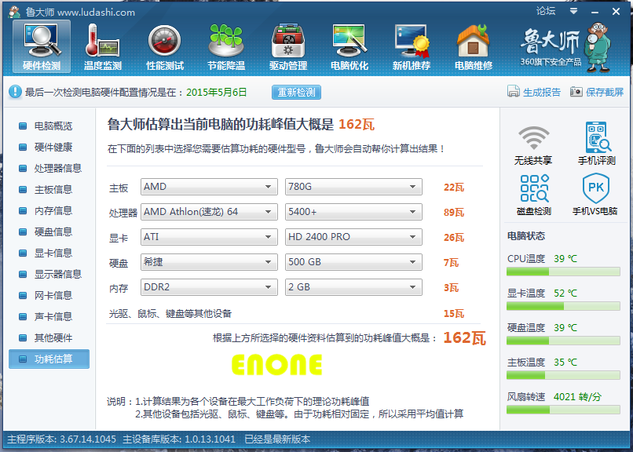633x452 pixels.
Task: Click the info exclamation icon
Action: tap(16, 92)
